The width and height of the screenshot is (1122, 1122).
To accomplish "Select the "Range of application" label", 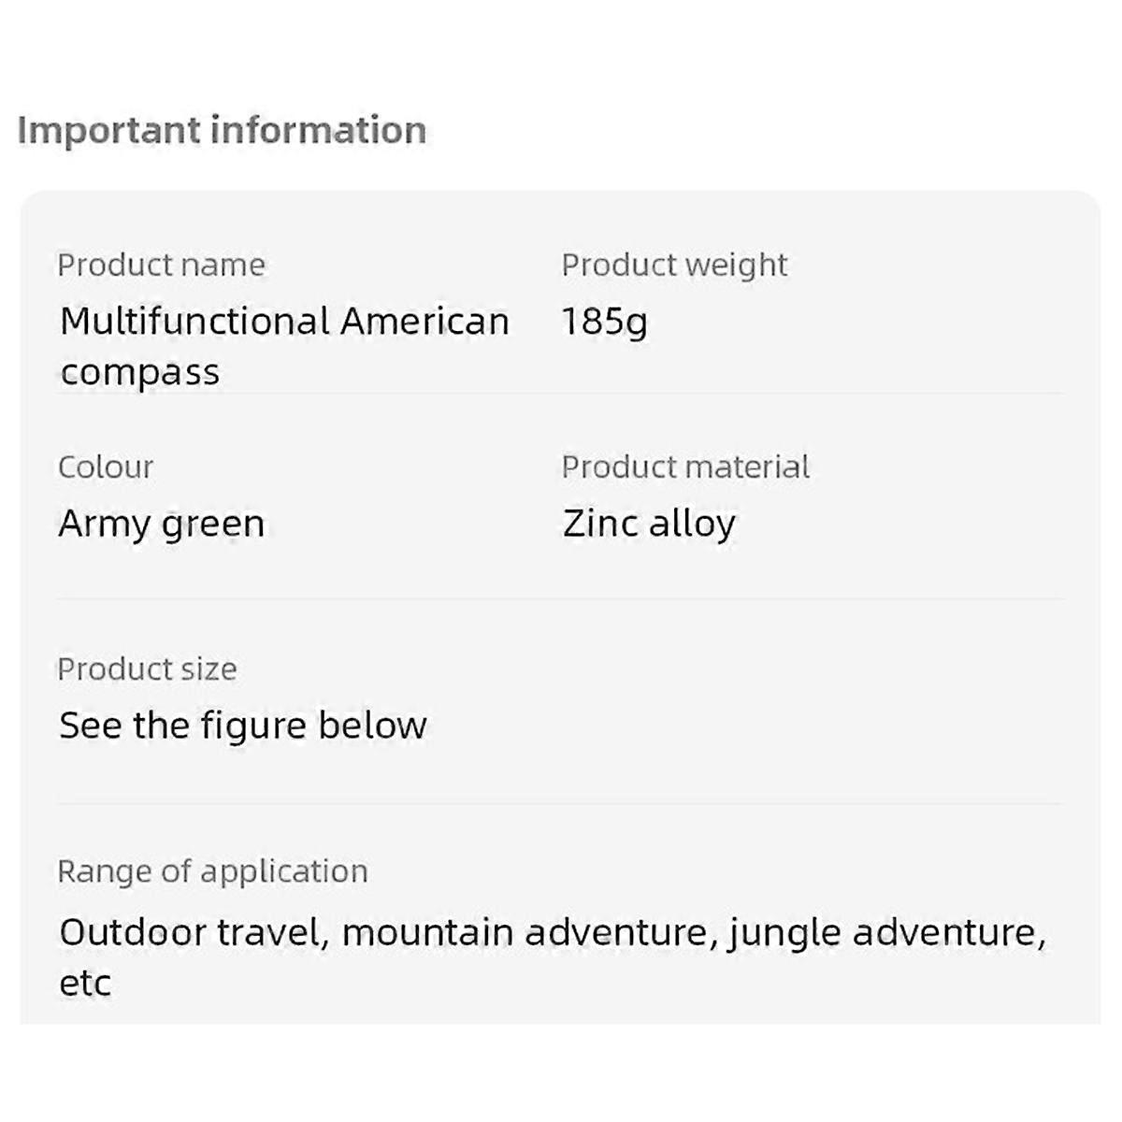I will [212, 871].
